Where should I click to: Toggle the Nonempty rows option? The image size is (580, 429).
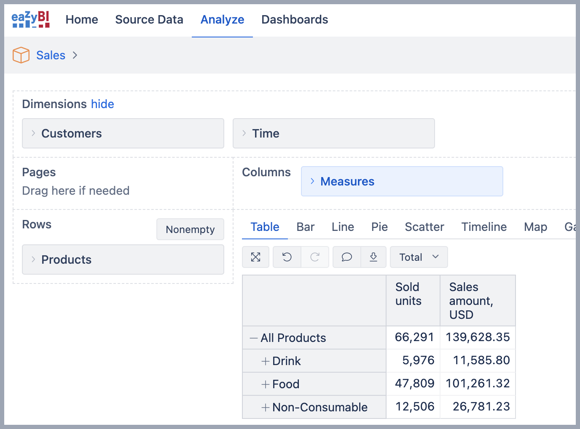[x=190, y=229]
